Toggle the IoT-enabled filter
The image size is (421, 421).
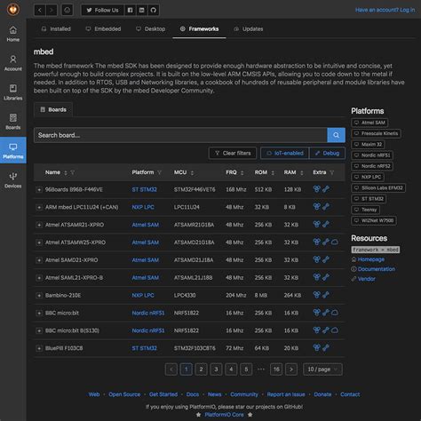point(285,153)
